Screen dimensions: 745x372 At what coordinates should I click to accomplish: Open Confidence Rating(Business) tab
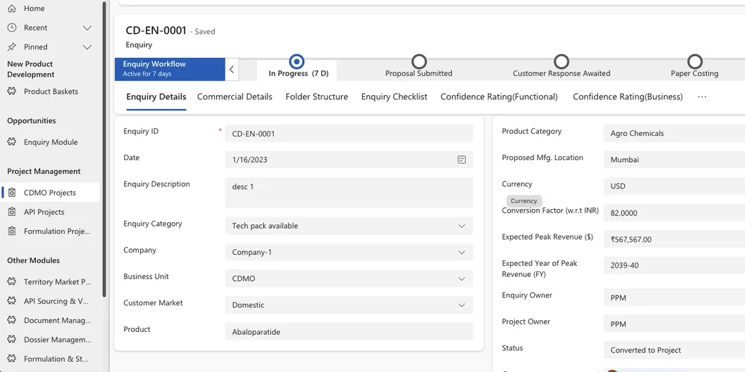point(628,97)
